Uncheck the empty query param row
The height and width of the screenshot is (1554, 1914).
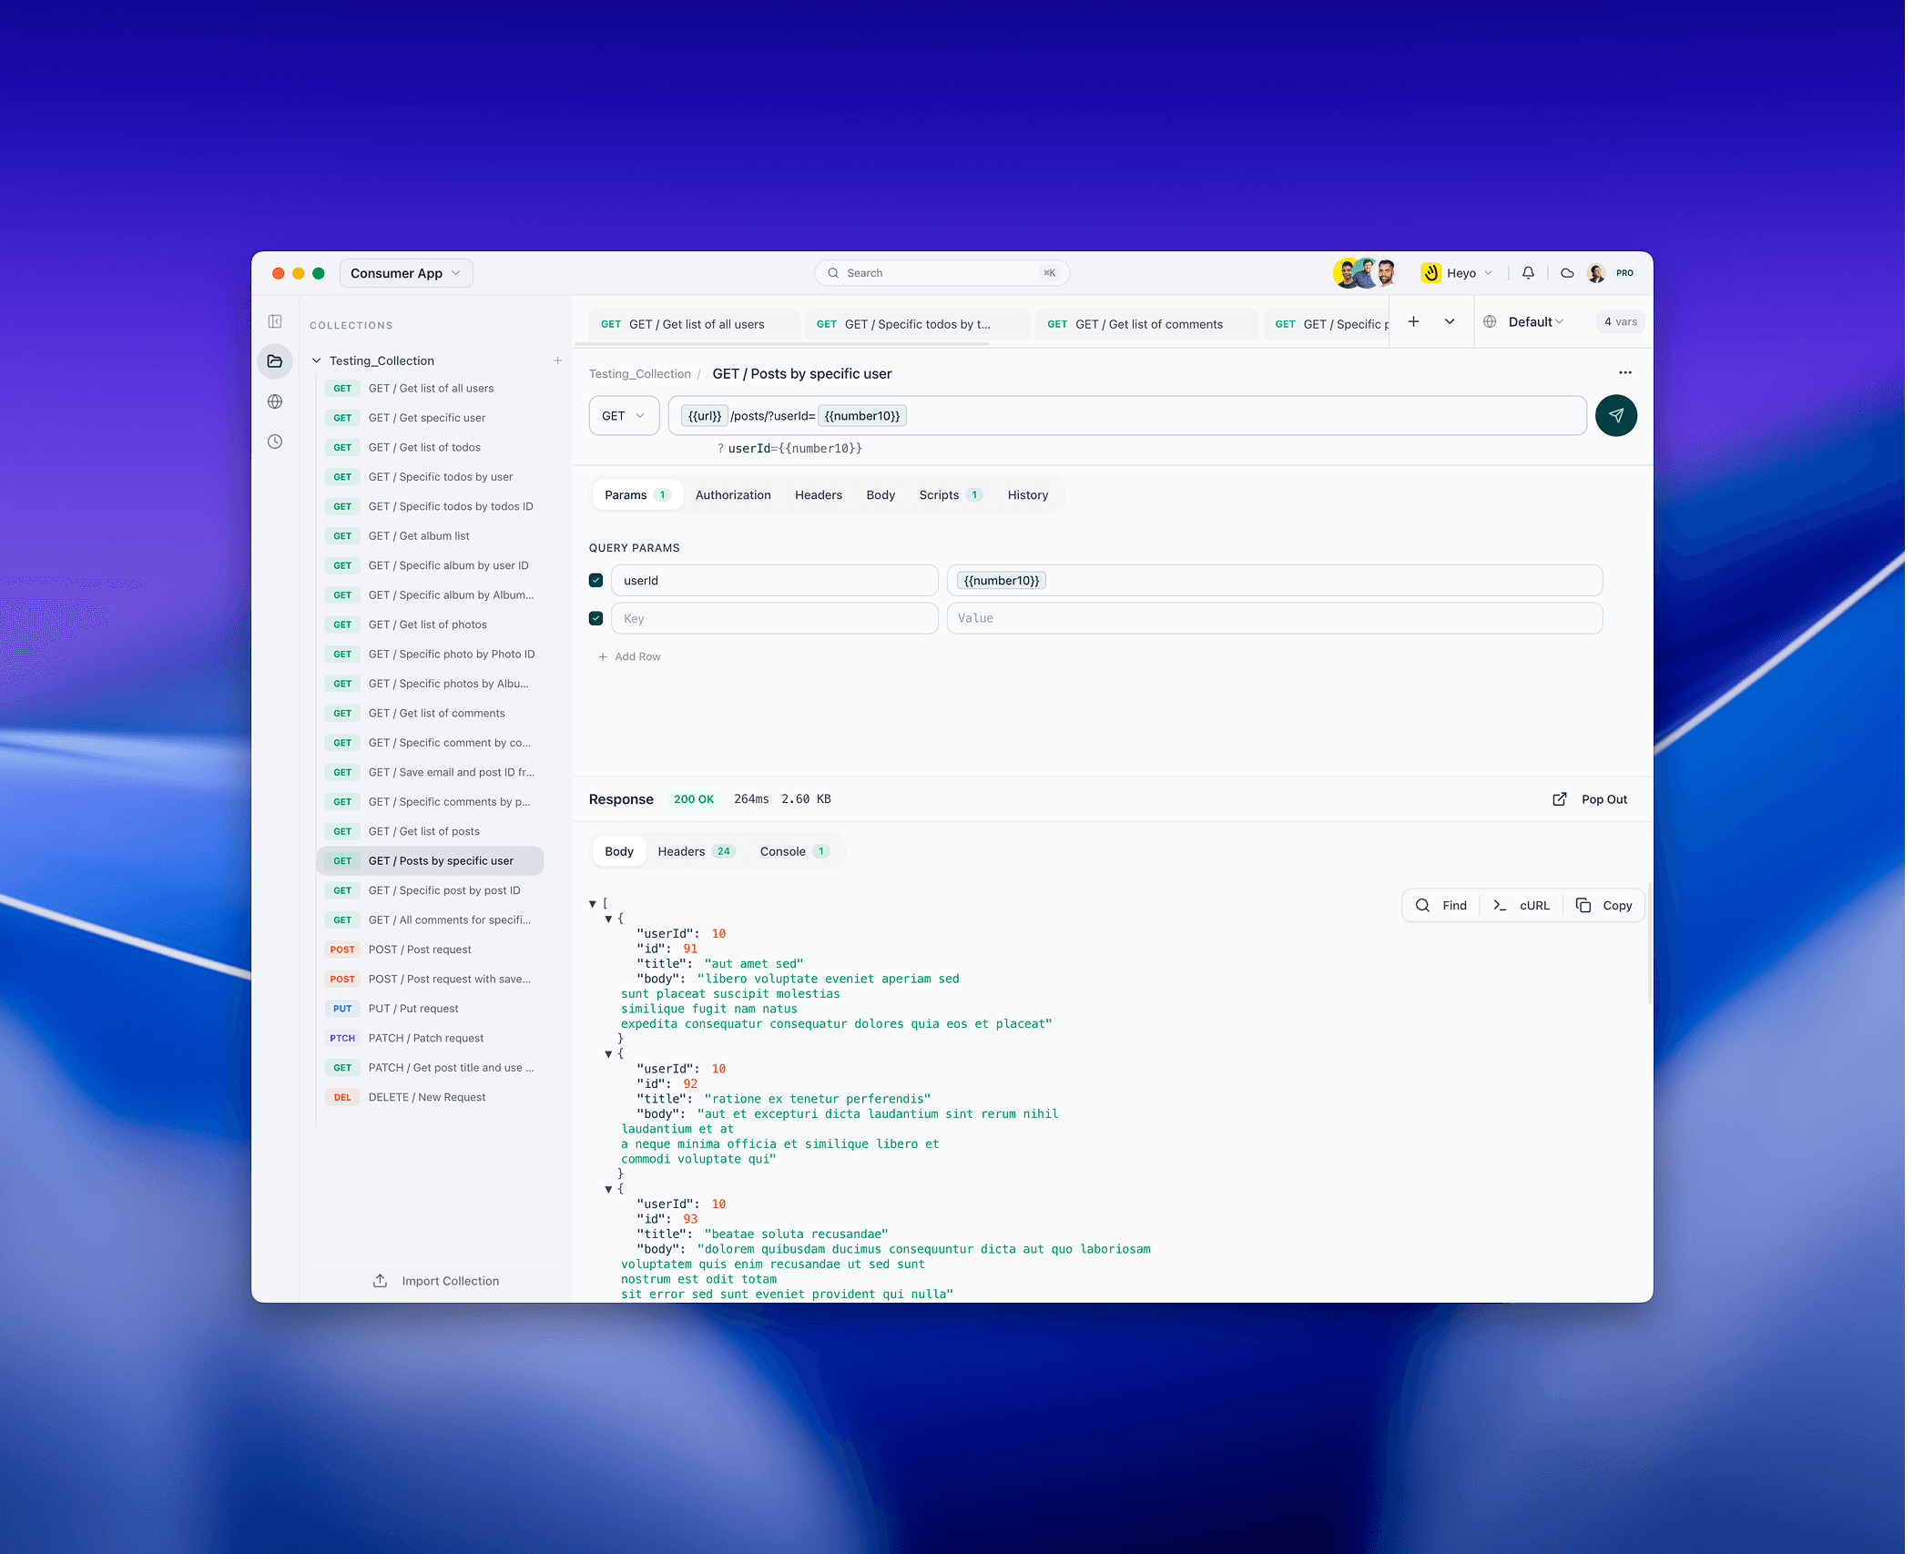click(596, 618)
